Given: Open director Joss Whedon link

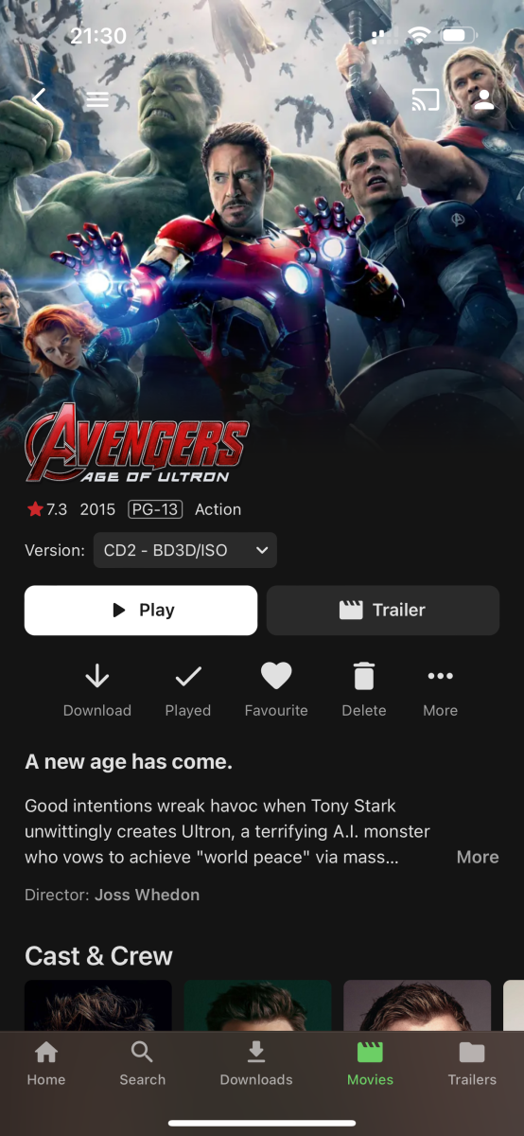Looking at the screenshot, I should pos(148,895).
